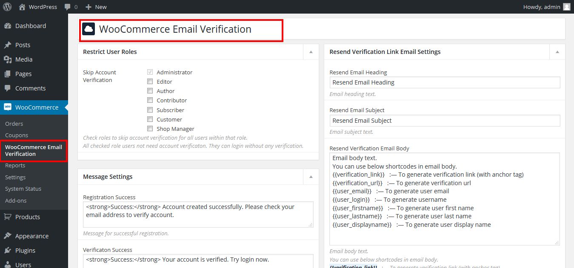Open the Plugins menu in sidebar

coord(25,251)
